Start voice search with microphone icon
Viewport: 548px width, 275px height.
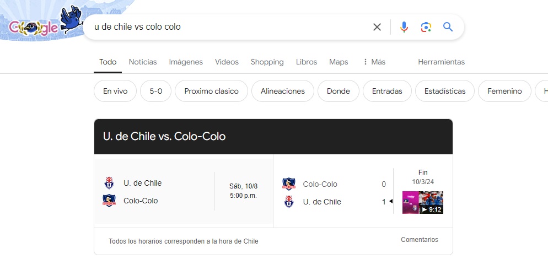404,27
